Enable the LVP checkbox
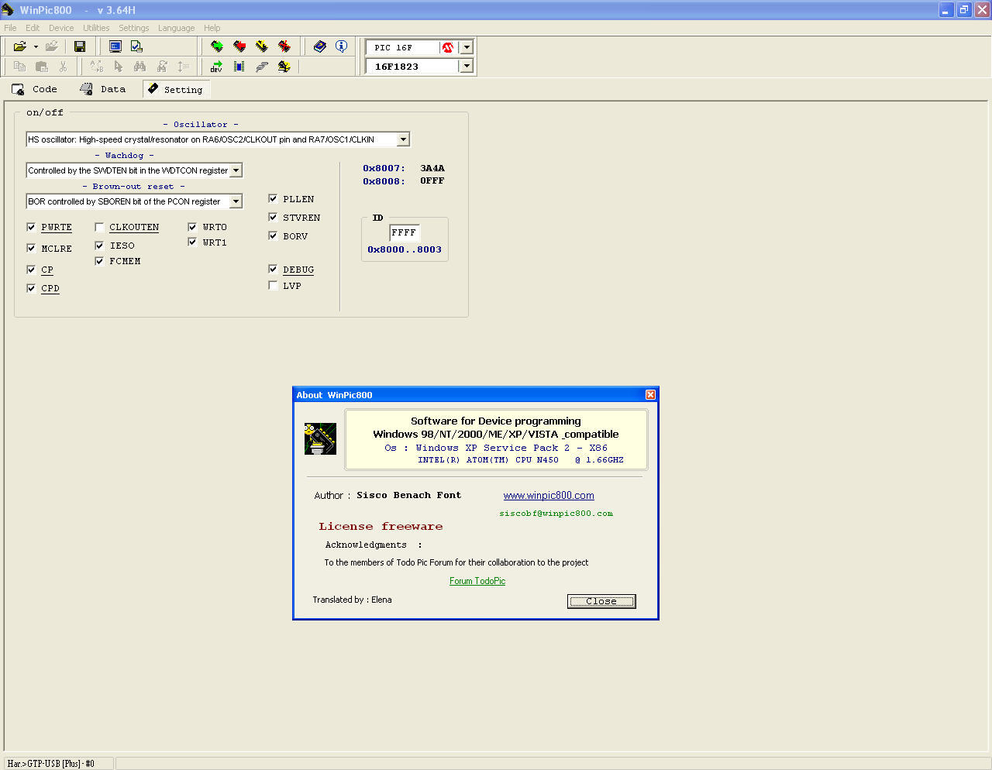The image size is (992, 770). click(x=273, y=285)
